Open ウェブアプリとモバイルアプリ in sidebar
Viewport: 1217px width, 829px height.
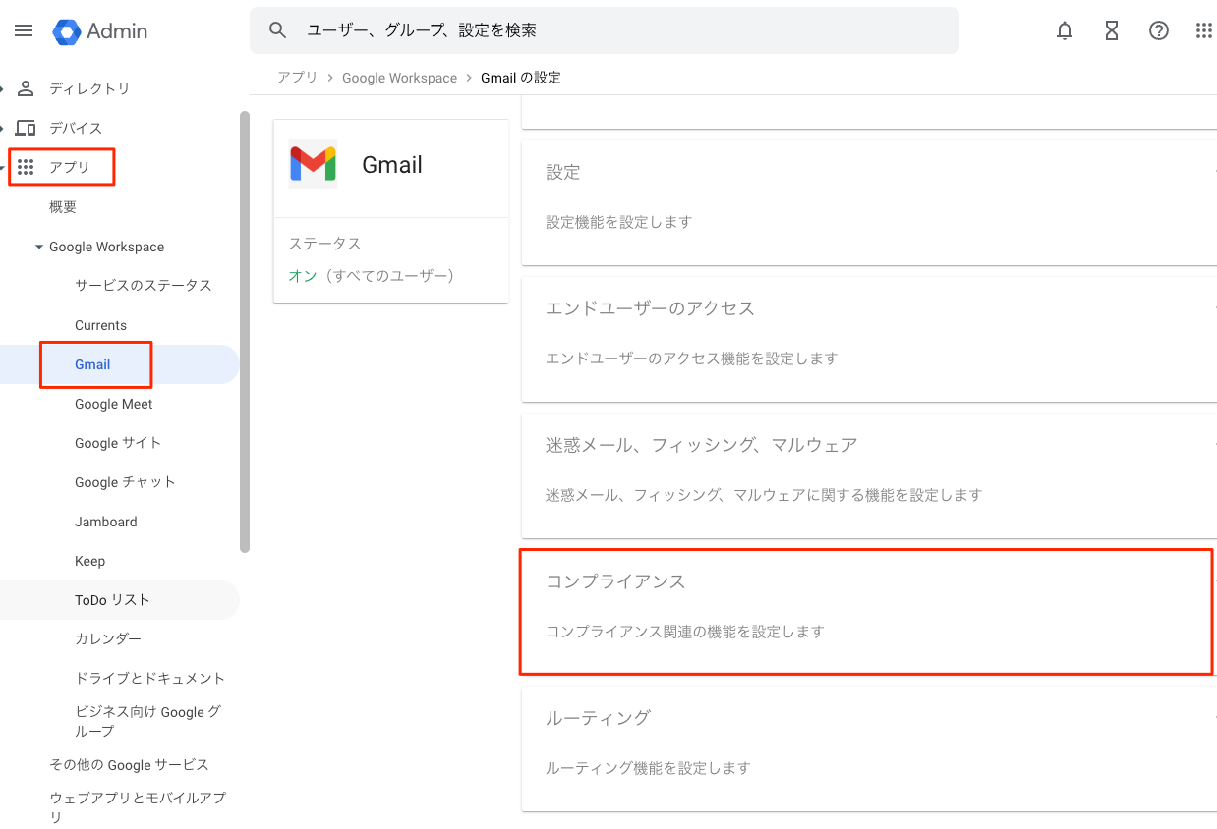click(138, 806)
